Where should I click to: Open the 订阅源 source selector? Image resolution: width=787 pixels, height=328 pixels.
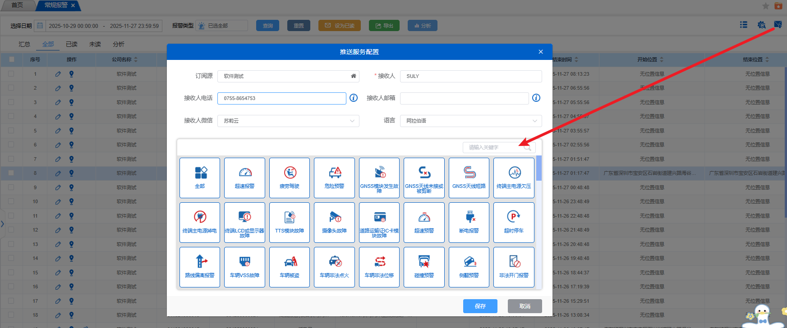[288, 76]
